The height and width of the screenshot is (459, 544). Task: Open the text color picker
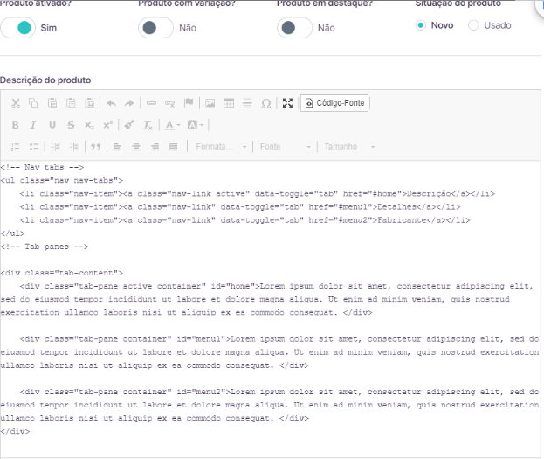[173, 125]
